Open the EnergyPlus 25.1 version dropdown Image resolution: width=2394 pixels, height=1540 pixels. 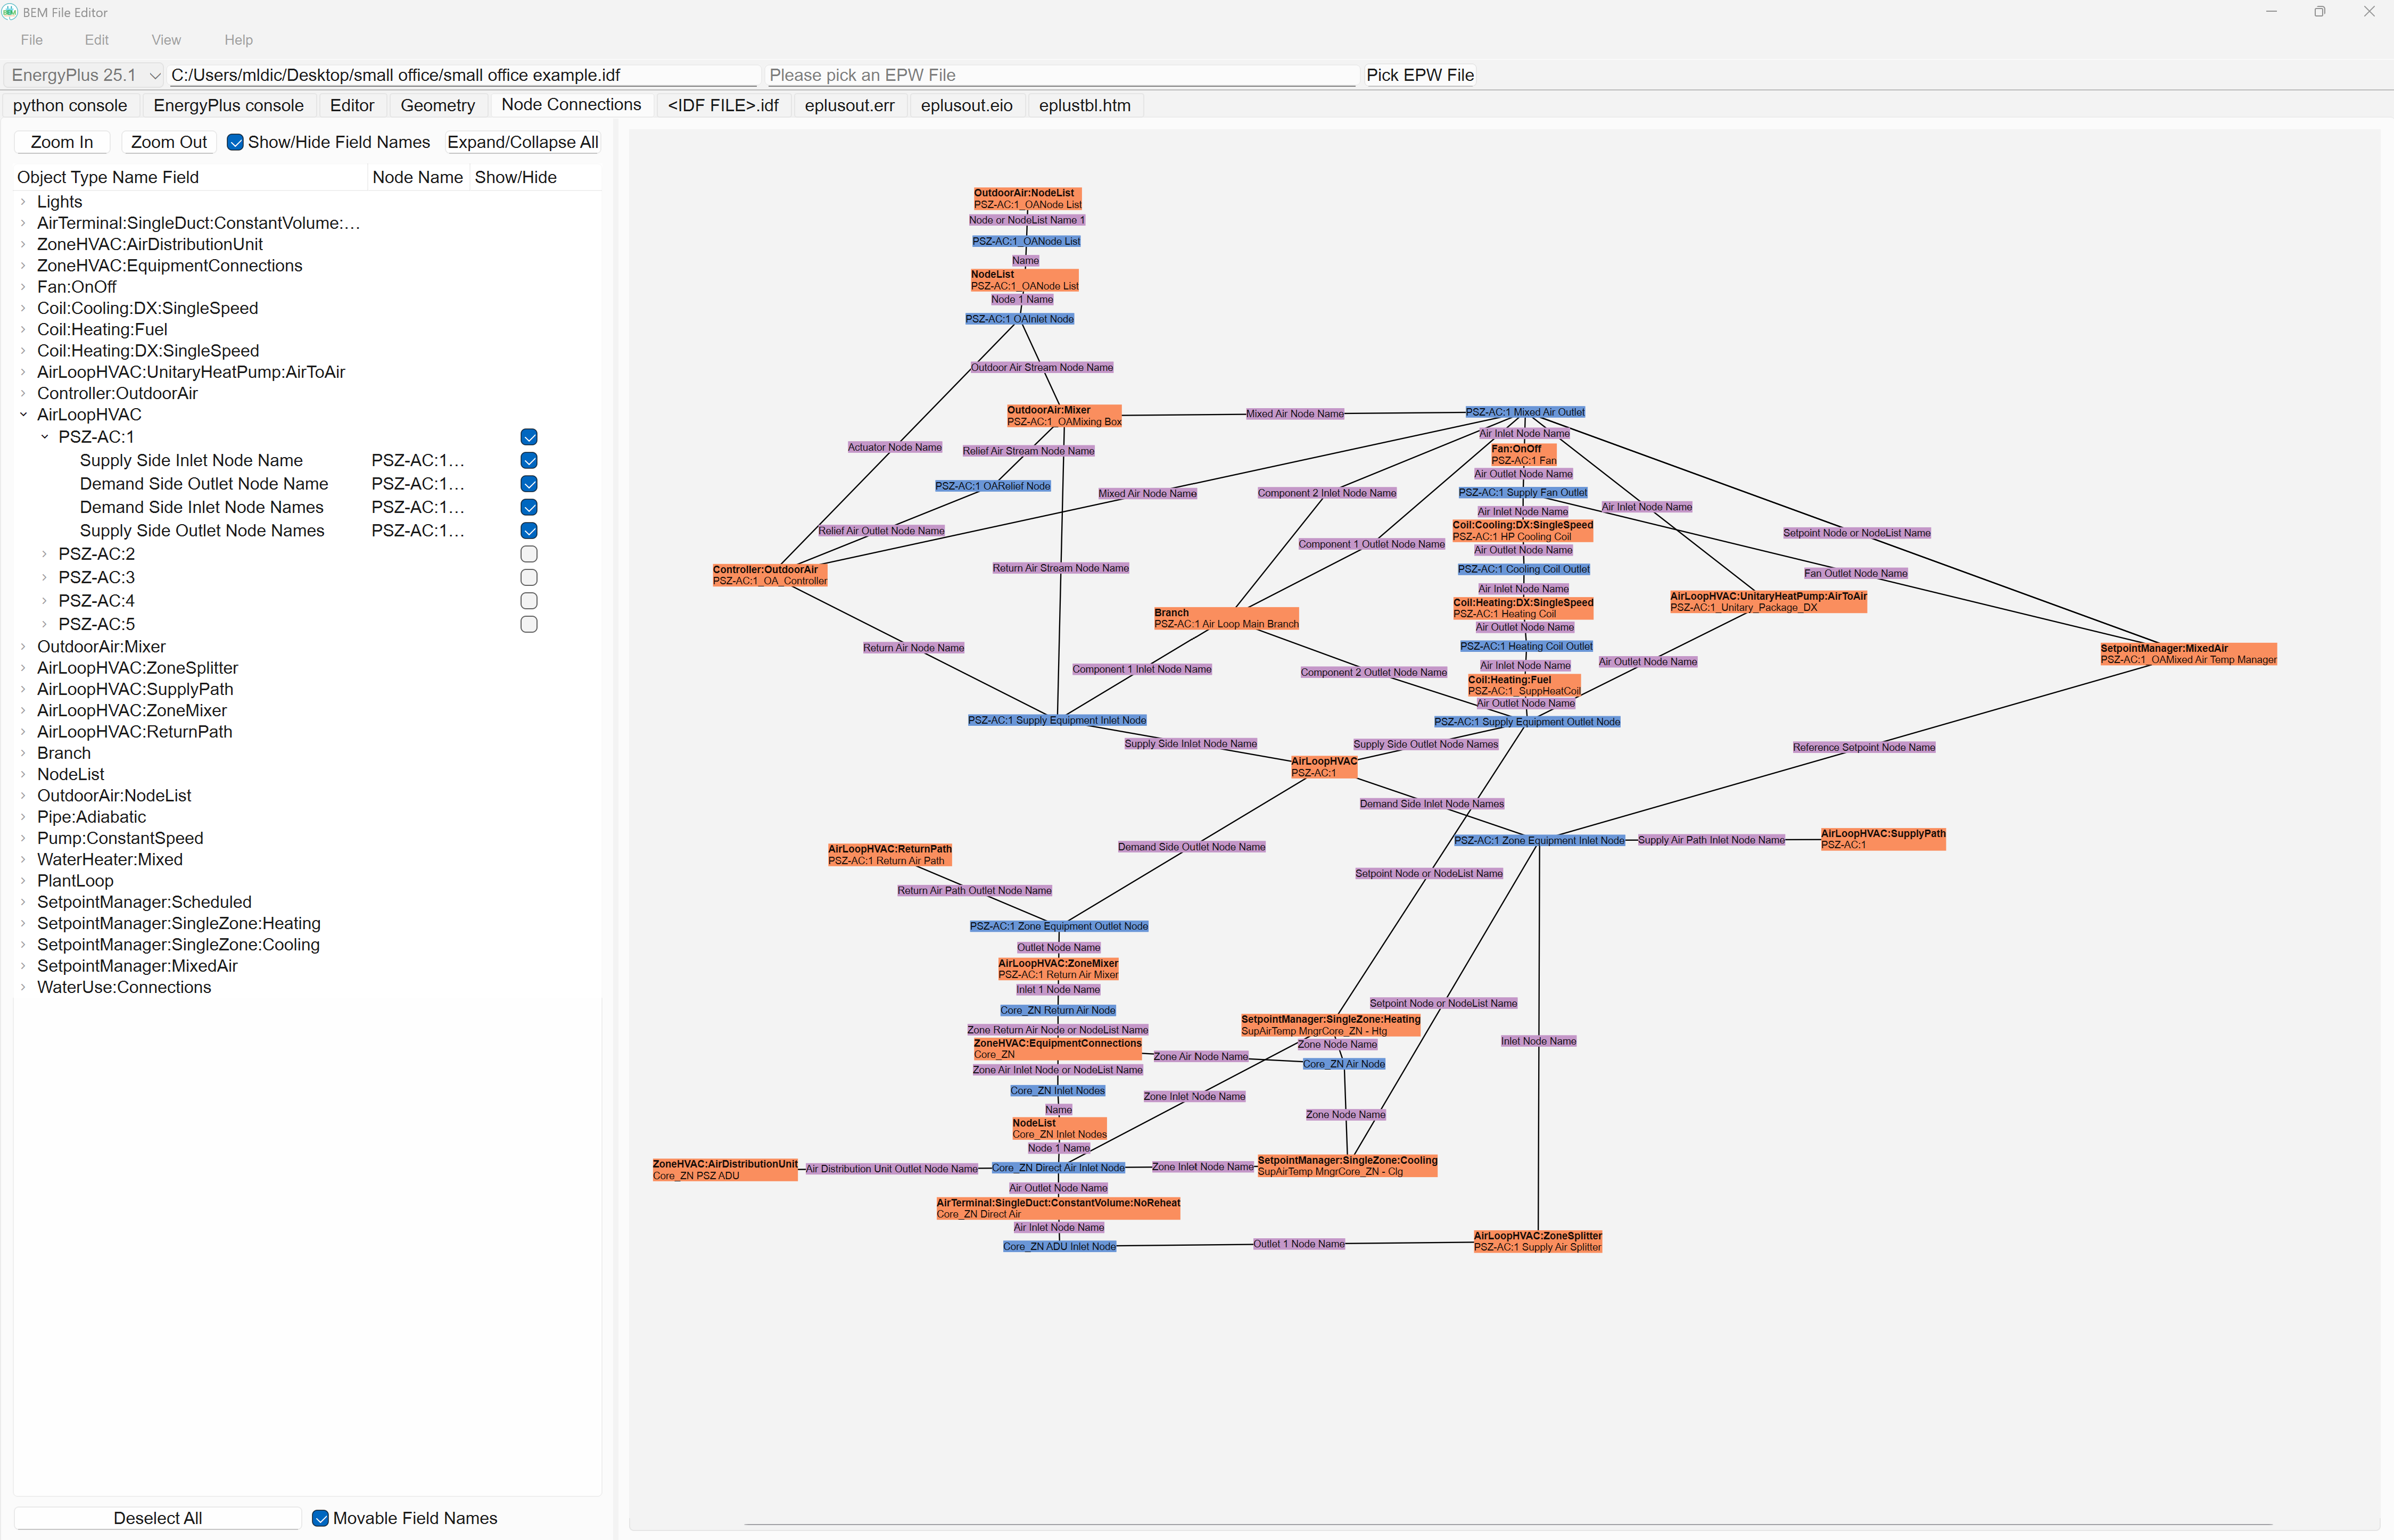(84, 75)
